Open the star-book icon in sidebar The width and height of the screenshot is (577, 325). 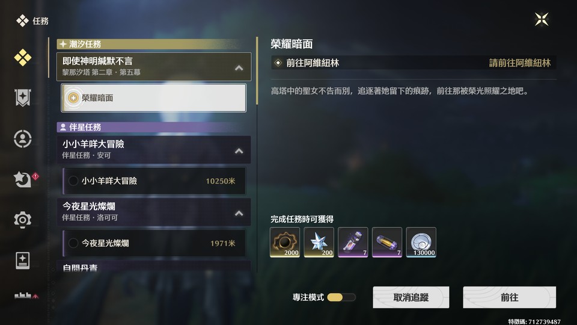23,260
